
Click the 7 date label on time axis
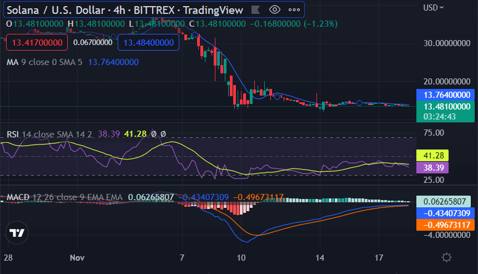click(182, 258)
